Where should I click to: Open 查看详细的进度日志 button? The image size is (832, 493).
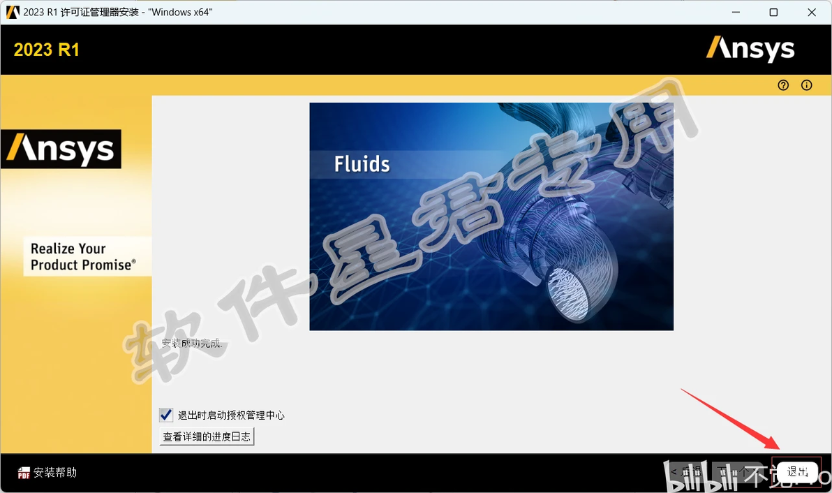point(207,436)
